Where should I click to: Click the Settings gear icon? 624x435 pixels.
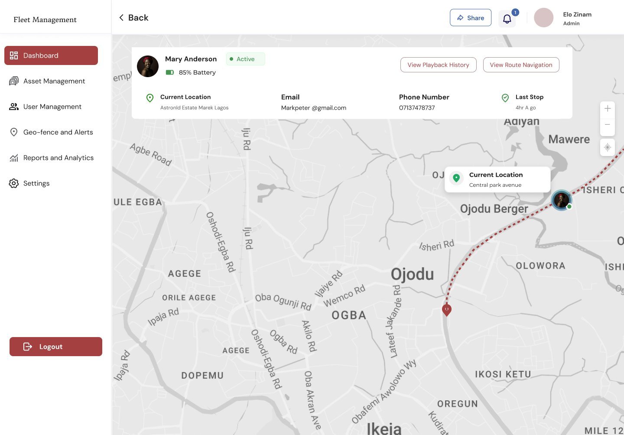tap(14, 183)
